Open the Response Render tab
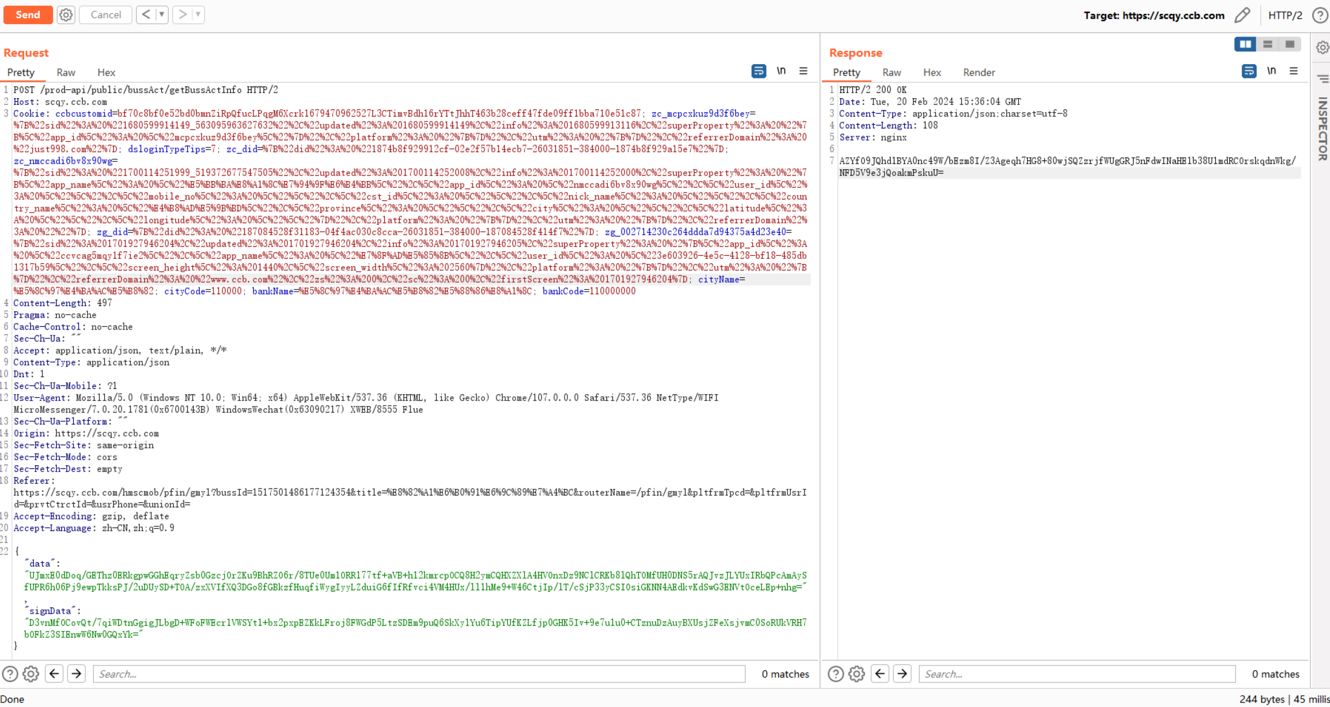This screenshot has height=707, width=1330. coord(978,73)
